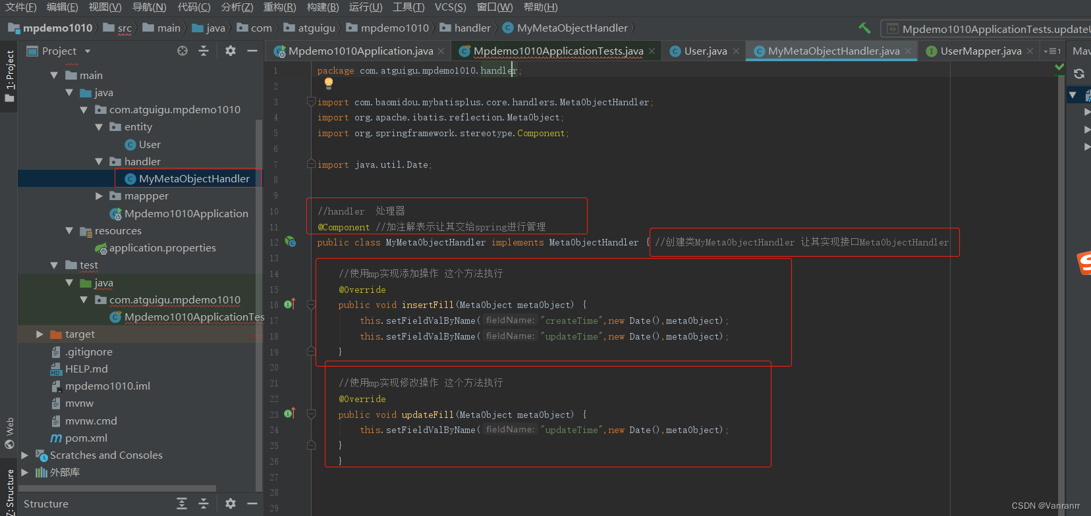Collapse the com.atguigu.mpdemo1010 package under main
Viewport: 1091px width, 516px height.
tap(84, 110)
